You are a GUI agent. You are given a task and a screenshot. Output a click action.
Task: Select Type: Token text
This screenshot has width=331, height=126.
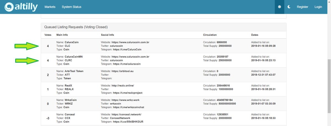[x=64, y=78]
